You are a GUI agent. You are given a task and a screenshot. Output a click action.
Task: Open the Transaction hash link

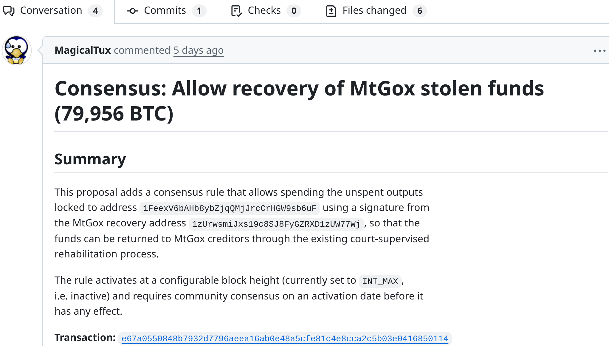click(285, 339)
